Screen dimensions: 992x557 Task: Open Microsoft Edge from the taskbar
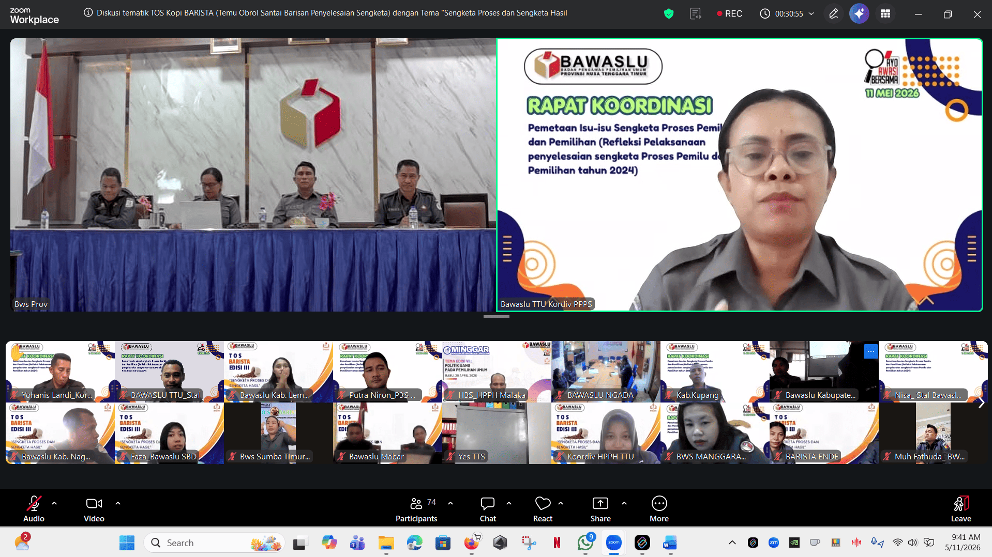coord(414,543)
